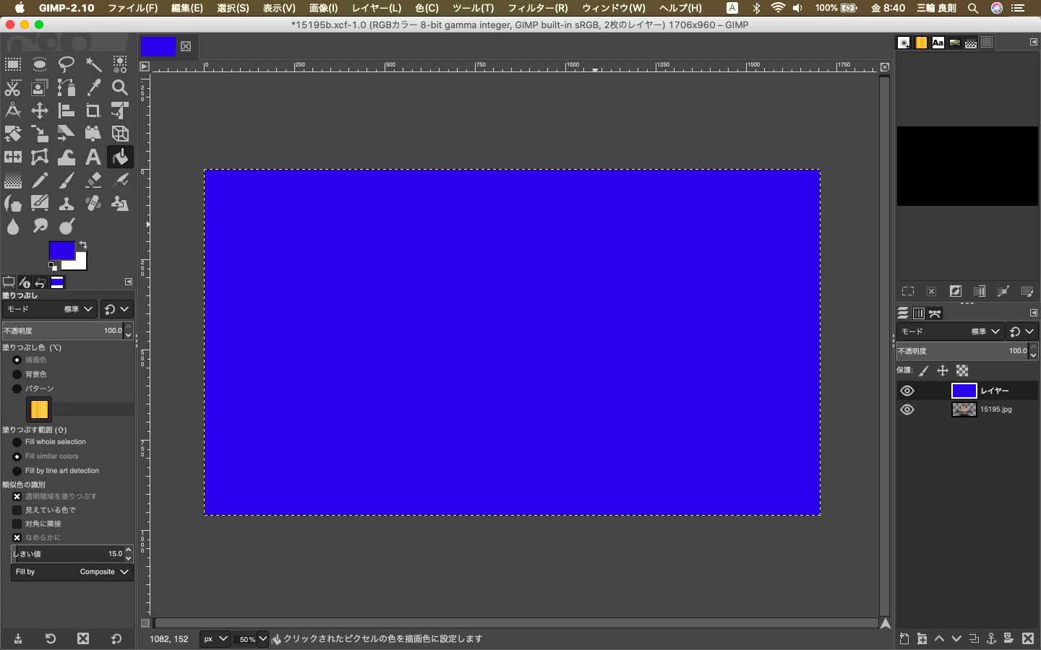Image resolution: width=1041 pixels, height=650 pixels.
Task: Click the blue foreground color swatch
Action: pyautogui.click(x=61, y=250)
